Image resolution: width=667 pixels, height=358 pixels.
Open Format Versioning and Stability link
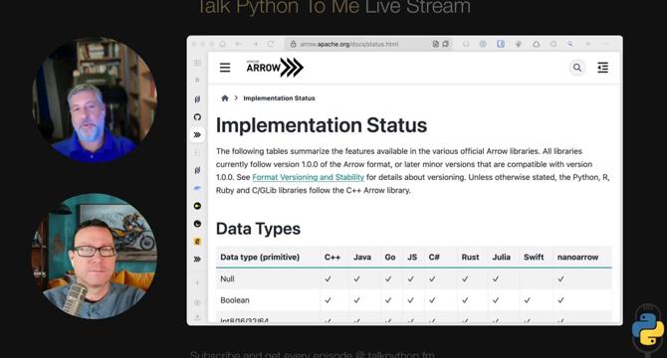309,177
